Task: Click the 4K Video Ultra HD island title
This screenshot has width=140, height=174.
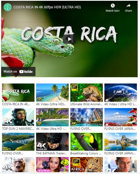Action: coord(51,129)
